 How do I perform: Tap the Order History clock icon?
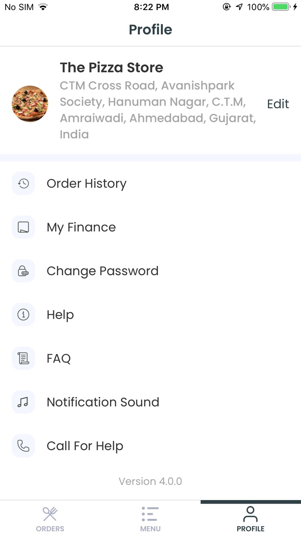pos(23,184)
